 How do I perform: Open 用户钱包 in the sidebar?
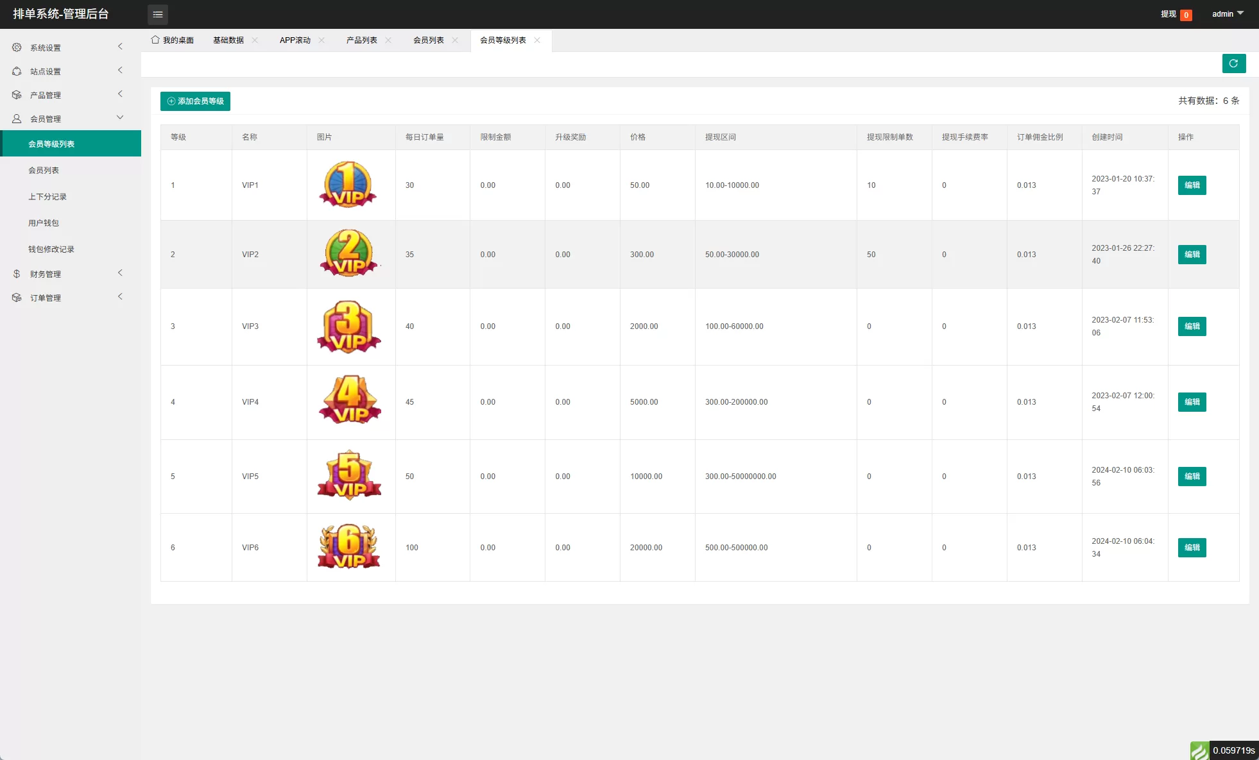click(44, 223)
